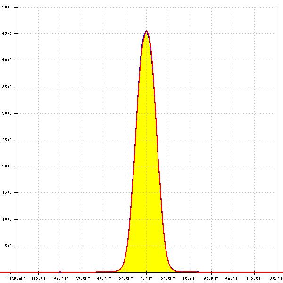
Task: Click the -112.5° x-axis label
Action: (x=39, y=279)
